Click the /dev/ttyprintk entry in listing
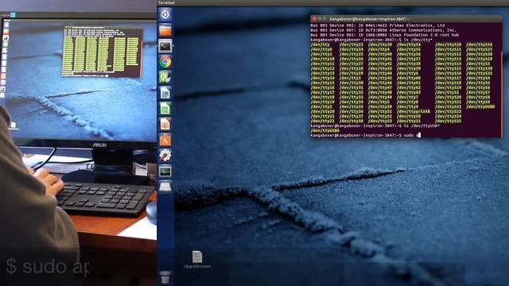 click(x=414, y=111)
